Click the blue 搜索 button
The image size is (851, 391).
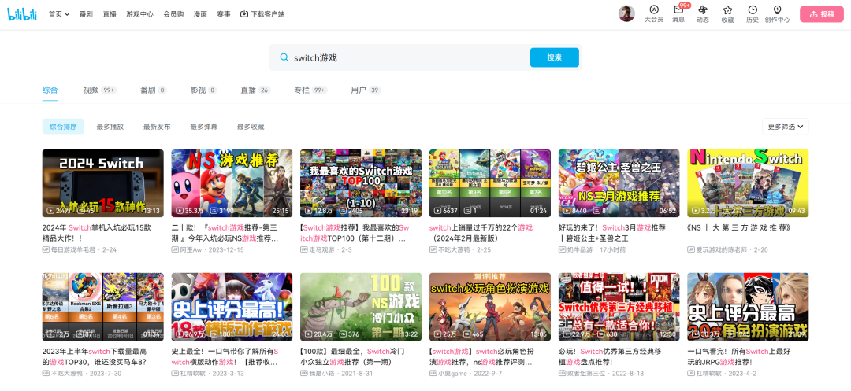click(x=554, y=57)
